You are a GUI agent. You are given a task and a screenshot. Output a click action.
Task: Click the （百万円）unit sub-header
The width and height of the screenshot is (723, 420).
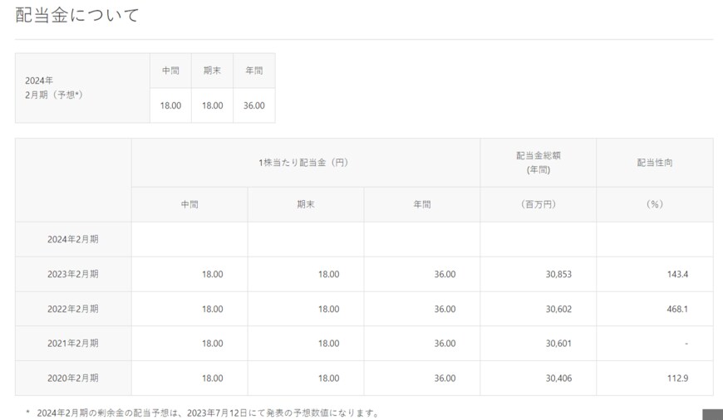(538, 204)
